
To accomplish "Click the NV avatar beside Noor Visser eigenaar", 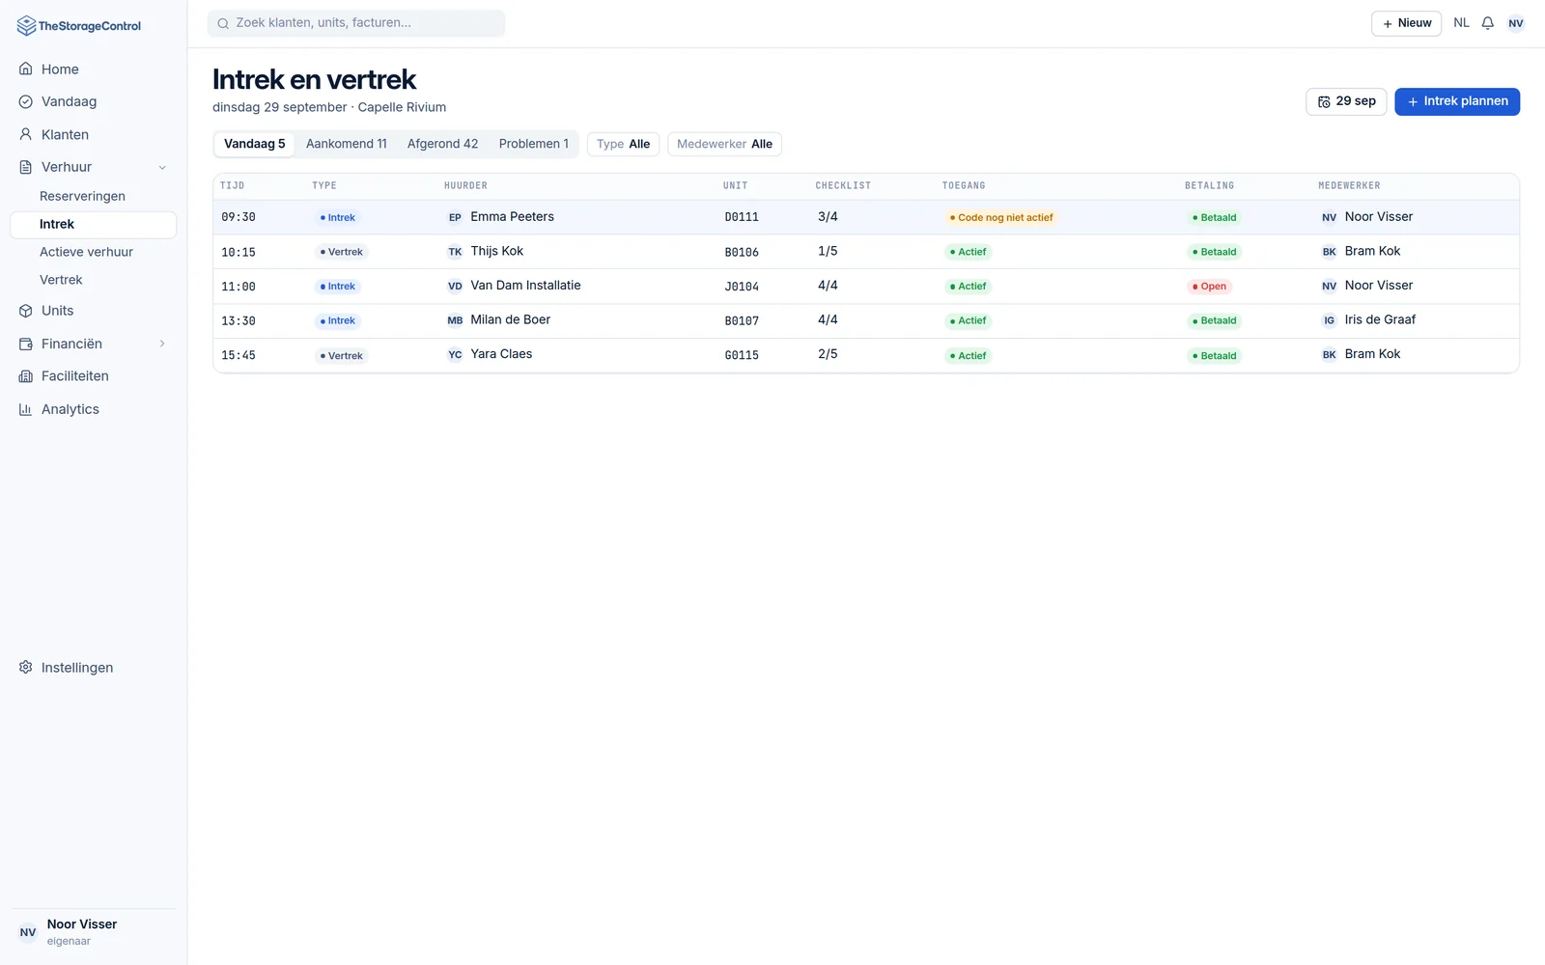I will click(x=28, y=932).
